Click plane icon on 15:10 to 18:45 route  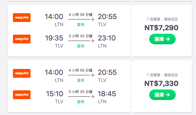point(93,97)
